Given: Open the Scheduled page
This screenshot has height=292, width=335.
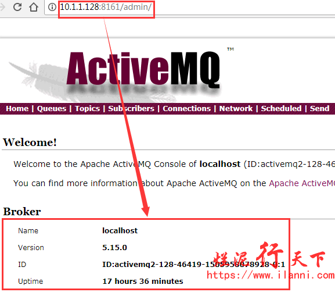Looking at the screenshot, I should (x=281, y=109).
